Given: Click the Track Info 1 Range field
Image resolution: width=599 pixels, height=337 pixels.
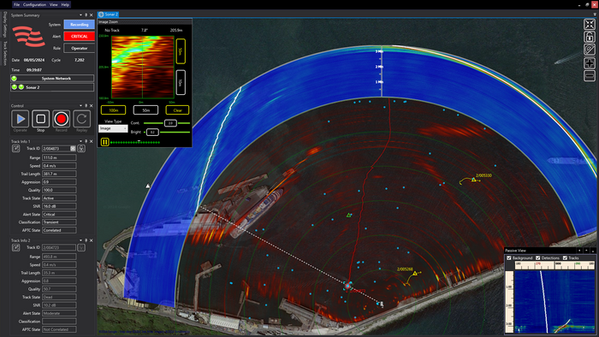Looking at the screenshot, I should (x=59, y=157).
